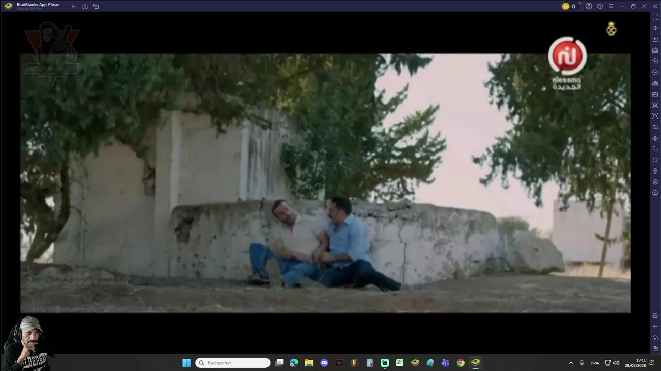The height and width of the screenshot is (371, 661).
Task: Open Discord from the taskbar
Action: point(324,363)
